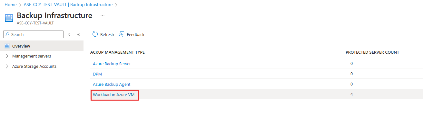
Task: Open the Azure Backup Server link
Action: coord(112,64)
